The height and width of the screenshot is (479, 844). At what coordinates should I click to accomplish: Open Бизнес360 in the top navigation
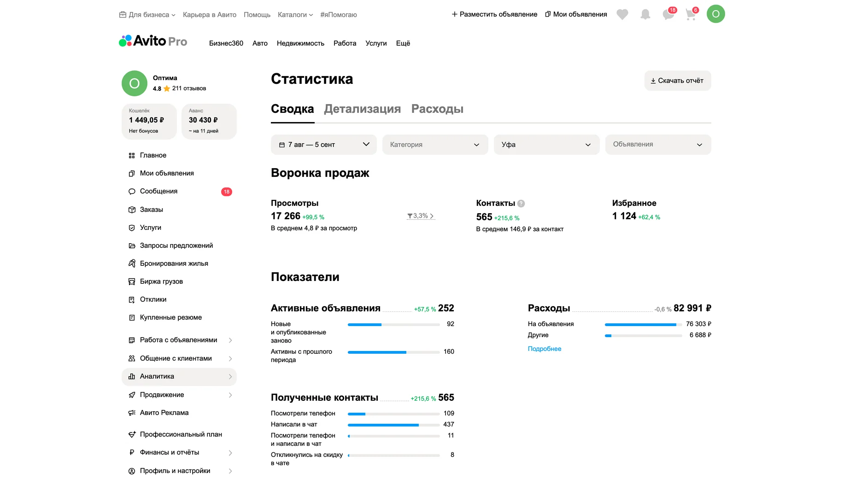pyautogui.click(x=226, y=43)
